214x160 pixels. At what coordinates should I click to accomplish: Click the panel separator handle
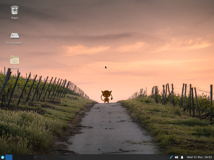coord(35,157)
